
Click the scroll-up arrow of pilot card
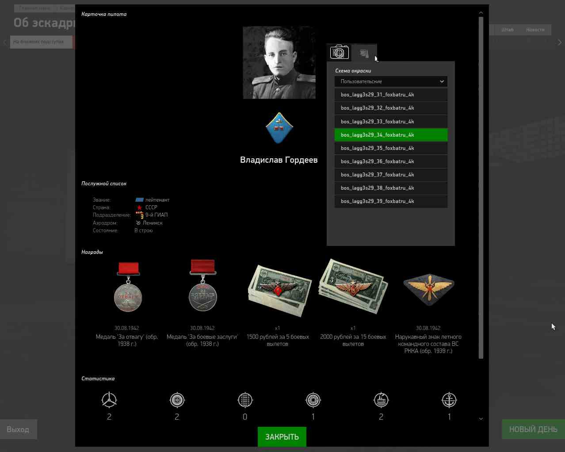coord(481,12)
